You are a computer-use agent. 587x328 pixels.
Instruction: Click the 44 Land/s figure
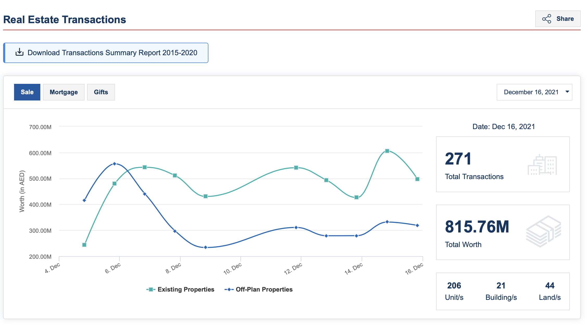pos(550,286)
